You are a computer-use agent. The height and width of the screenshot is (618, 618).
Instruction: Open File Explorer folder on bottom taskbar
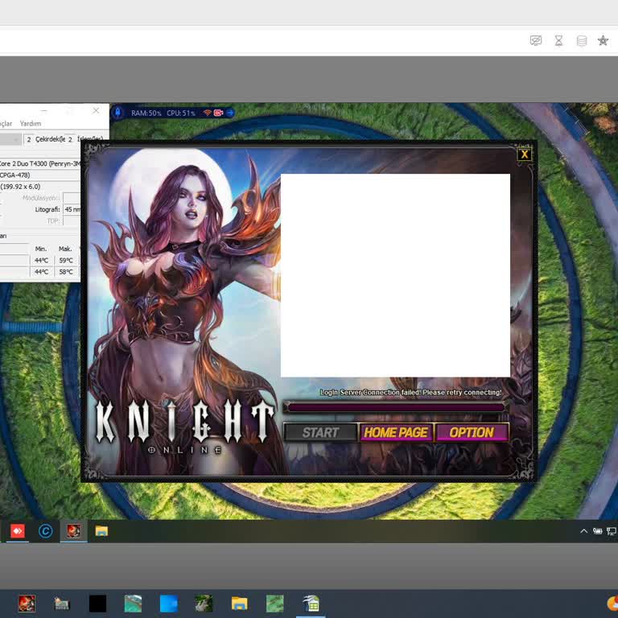click(239, 604)
